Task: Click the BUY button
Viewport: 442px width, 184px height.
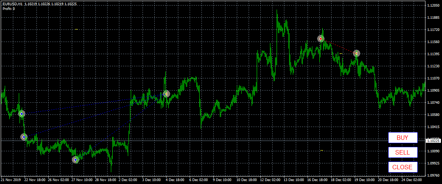Action: (x=403, y=138)
